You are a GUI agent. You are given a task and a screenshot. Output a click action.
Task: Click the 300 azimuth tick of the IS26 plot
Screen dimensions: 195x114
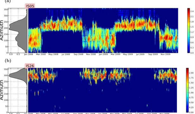click(6, 75)
